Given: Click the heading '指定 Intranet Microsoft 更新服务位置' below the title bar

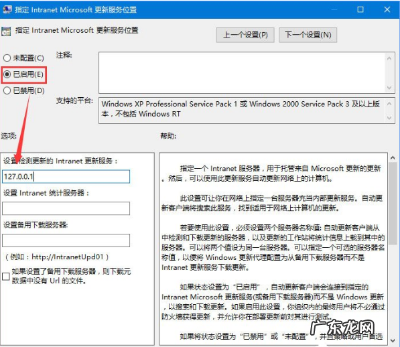Looking at the screenshot, I should coord(77,30).
